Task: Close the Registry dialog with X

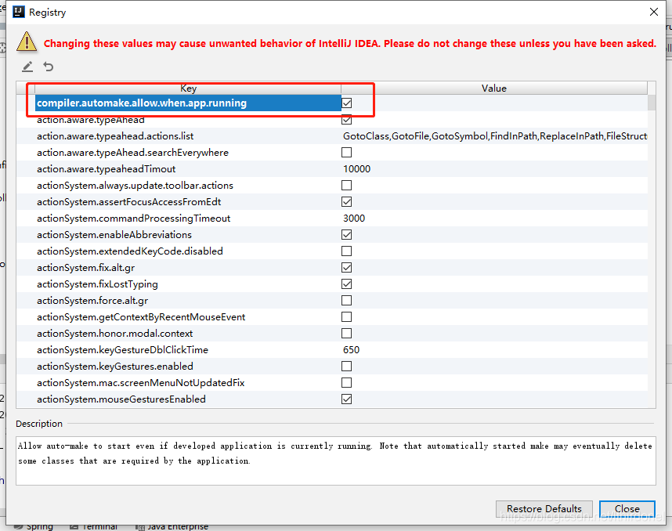Action: click(653, 12)
